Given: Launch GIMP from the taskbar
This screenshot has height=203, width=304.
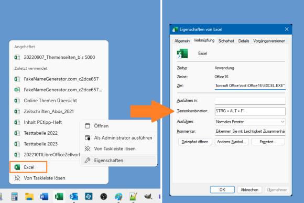Looking at the screenshot, I should tap(148, 197).
